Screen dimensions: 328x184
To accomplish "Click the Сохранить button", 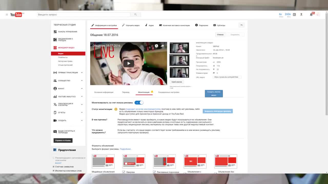I will (x=235, y=34).
